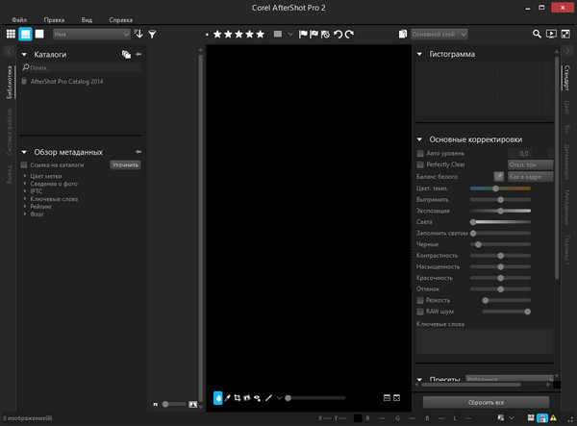The width and height of the screenshot is (577, 426).
Task: Click the Уточнить button
Action: coord(125,165)
